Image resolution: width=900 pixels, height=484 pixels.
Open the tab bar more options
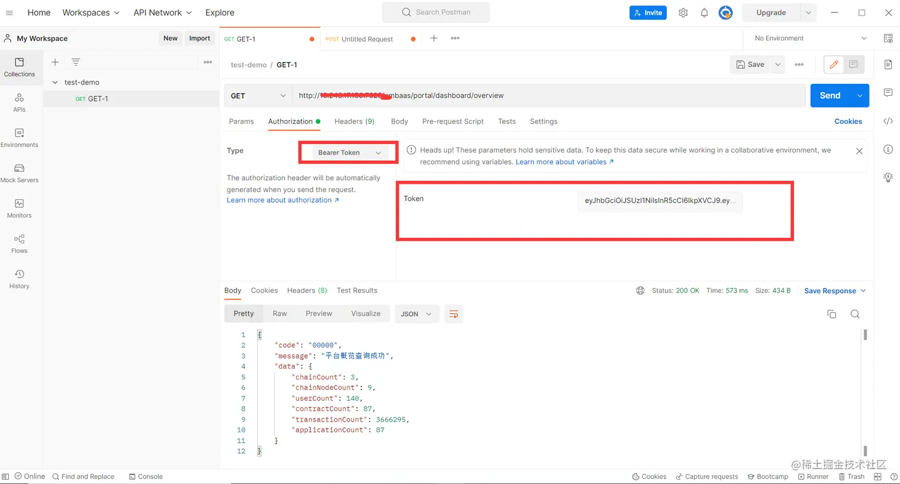(455, 38)
